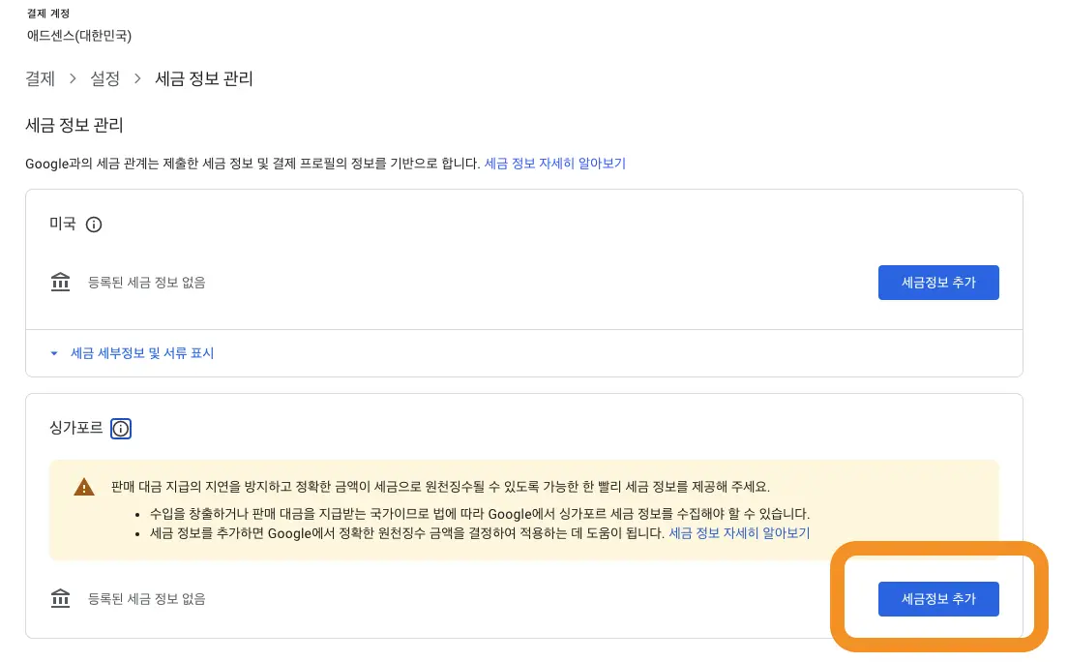Image resolution: width=1068 pixels, height=662 pixels.
Task: Click the highlighted 세금정보 추가 button for Singapore
Action: pyautogui.click(x=938, y=598)
